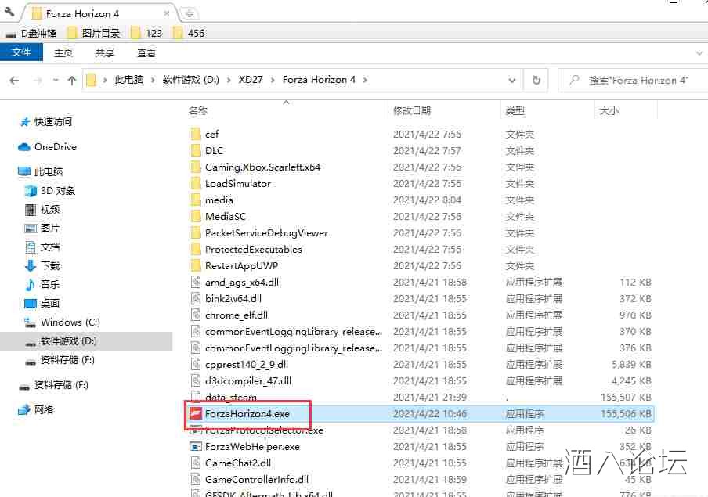The height and width of the screenshot is (497, 708).
Task: Click 软件游戏 (D:) breadcrumb
Action: pos(190,80)
